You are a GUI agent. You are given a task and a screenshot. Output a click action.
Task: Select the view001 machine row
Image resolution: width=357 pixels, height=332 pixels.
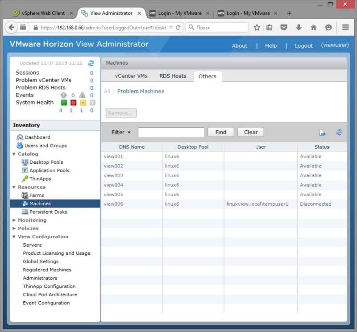coord(224,157)
